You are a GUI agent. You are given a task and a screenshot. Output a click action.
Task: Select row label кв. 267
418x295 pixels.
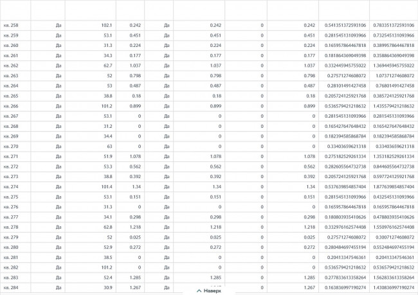tap(11, 116)
